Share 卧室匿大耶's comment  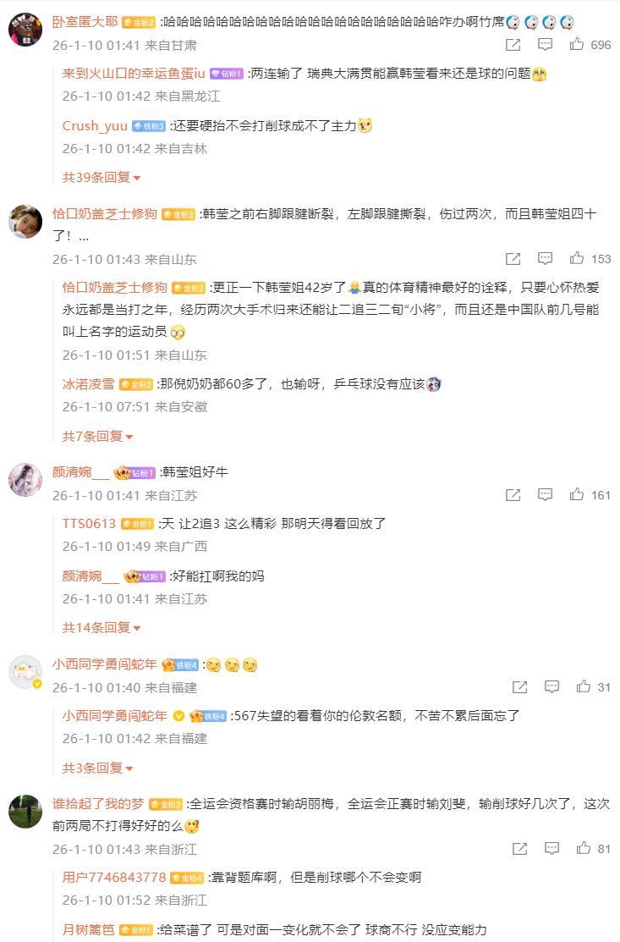point(513,44)
